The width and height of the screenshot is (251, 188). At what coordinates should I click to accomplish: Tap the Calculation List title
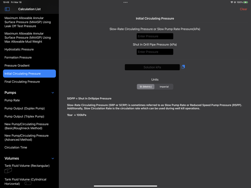(x=29, y=9)
